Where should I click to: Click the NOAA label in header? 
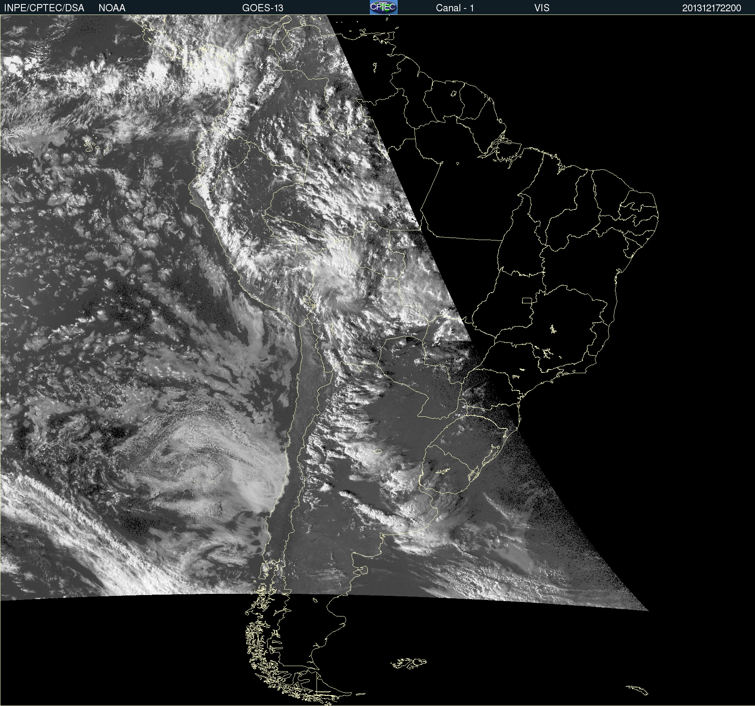pyautogui.click(x=112, y=8)
